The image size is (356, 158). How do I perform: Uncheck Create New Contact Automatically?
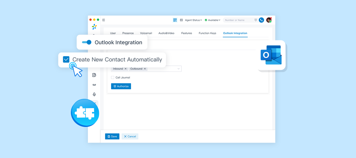click(66, 59)
